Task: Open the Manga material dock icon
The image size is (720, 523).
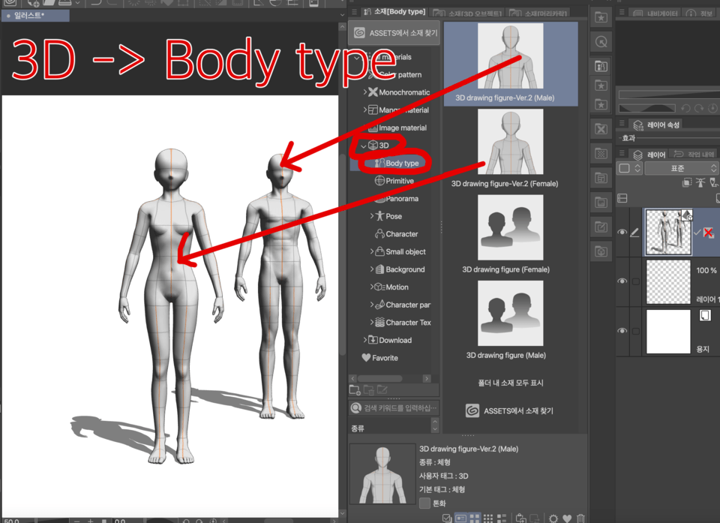Action: click(601, 178)
